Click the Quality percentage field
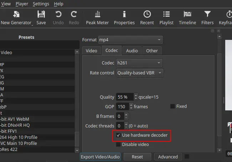Screen dimensions: 232x162 point(124,97)
